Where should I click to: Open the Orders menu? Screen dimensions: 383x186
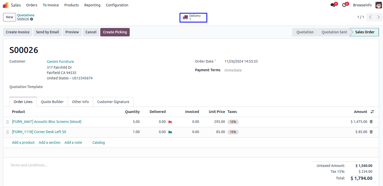(32, 5)
